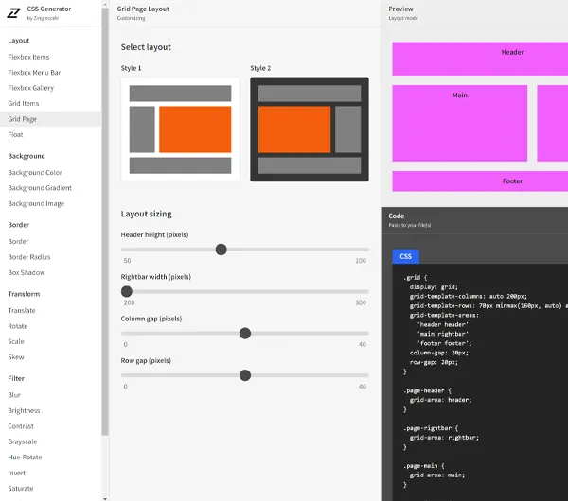Open the Rotate transform generator
568x501 pixels.
click(18, 326)
